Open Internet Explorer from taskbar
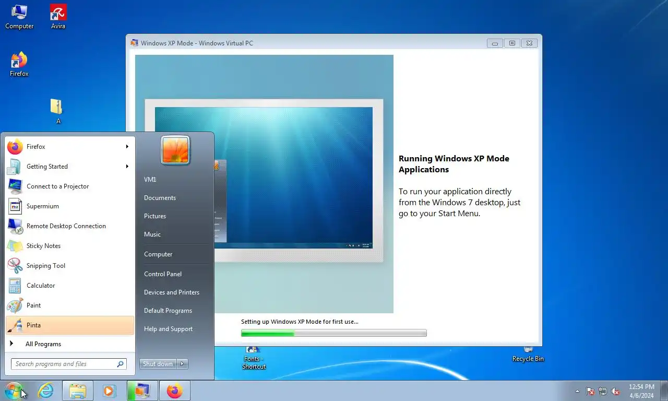Image resolution: width=668 pixels, height=401 pixels. (x=46, y=391)
